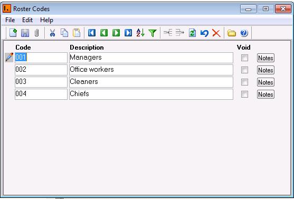Tick the Void checkbox for Chiefs
This screenshot has height=199, width=294.
pyautogui.click(x=244, y=94)
